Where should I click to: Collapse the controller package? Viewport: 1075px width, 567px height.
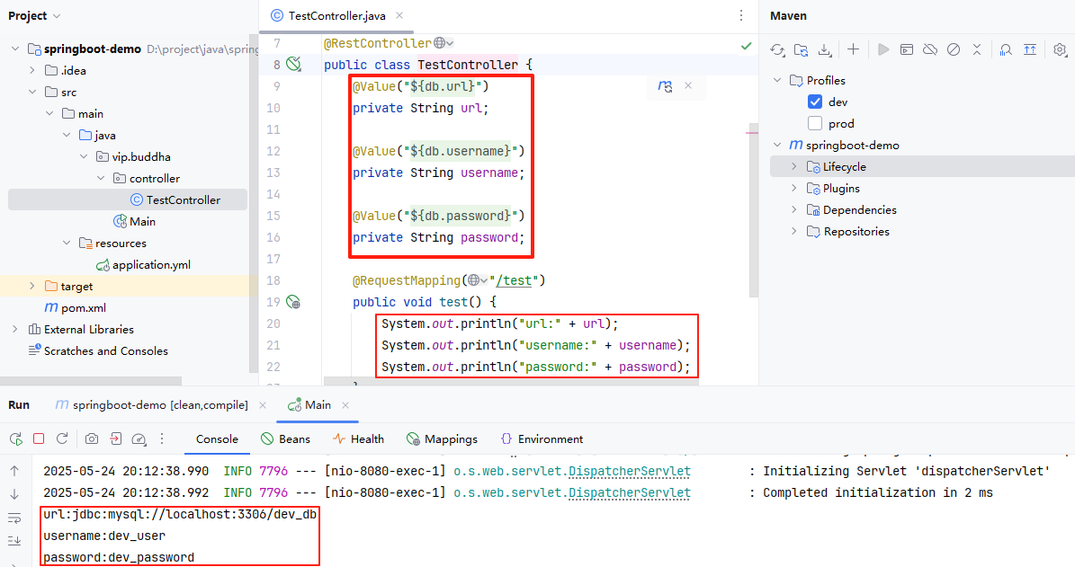pos(101,178)
